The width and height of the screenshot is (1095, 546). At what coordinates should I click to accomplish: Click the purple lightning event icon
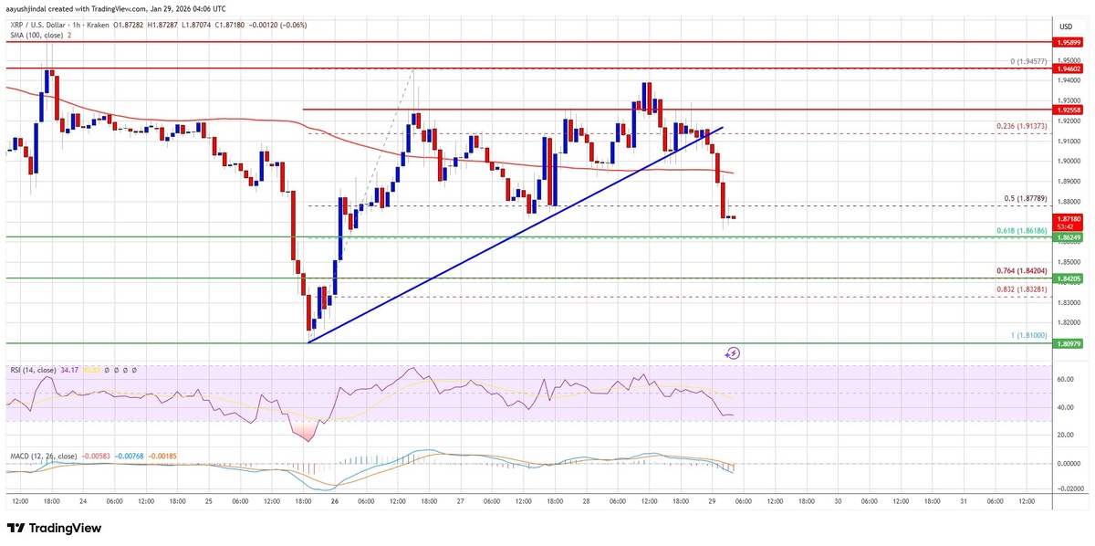[733, 352]
